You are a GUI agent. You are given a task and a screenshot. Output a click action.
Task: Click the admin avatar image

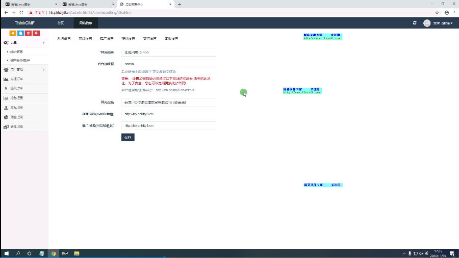(427, 23)
